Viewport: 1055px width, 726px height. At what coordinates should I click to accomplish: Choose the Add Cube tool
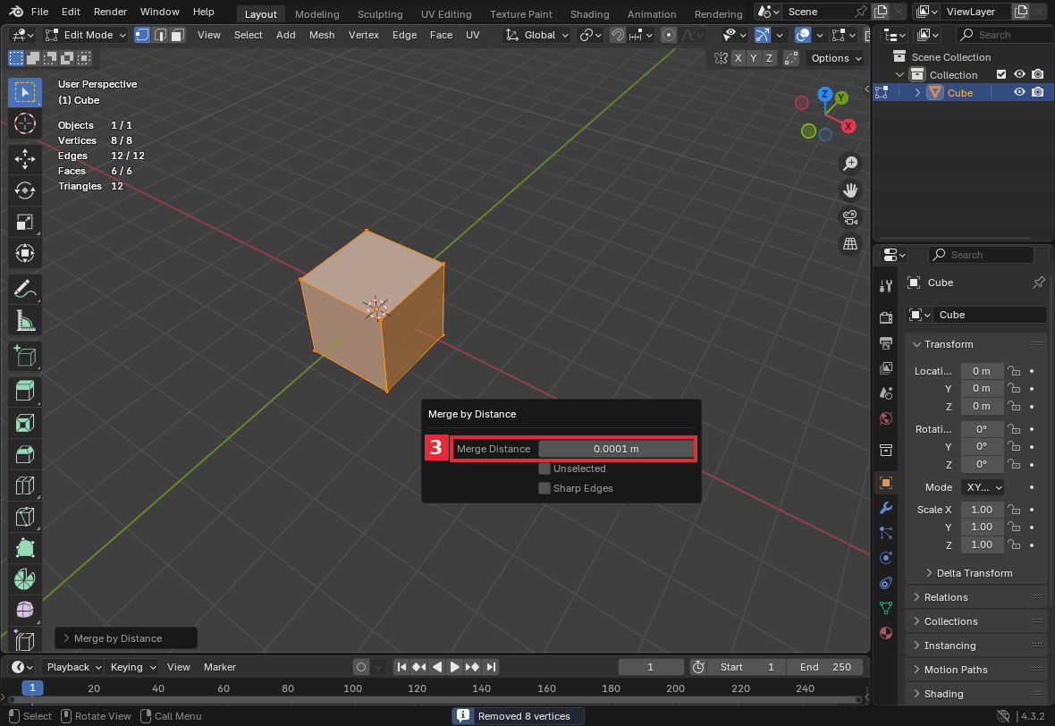[25, 356]
